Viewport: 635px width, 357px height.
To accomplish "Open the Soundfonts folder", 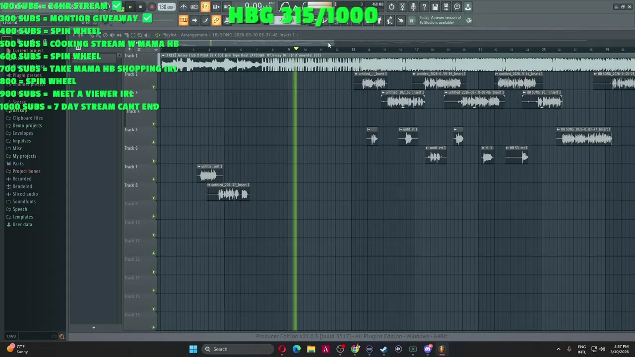I will pyautogui.click(x=24, y=202).
